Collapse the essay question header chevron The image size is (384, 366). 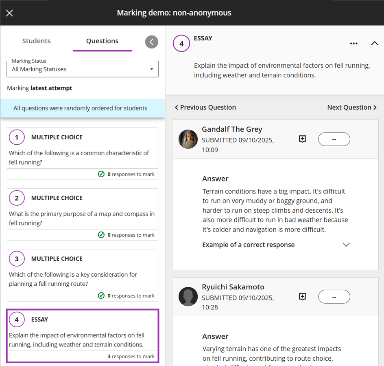pos(374,44)
